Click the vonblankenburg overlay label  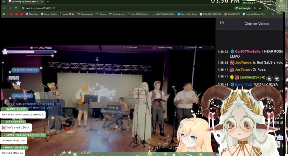[168, 48]
